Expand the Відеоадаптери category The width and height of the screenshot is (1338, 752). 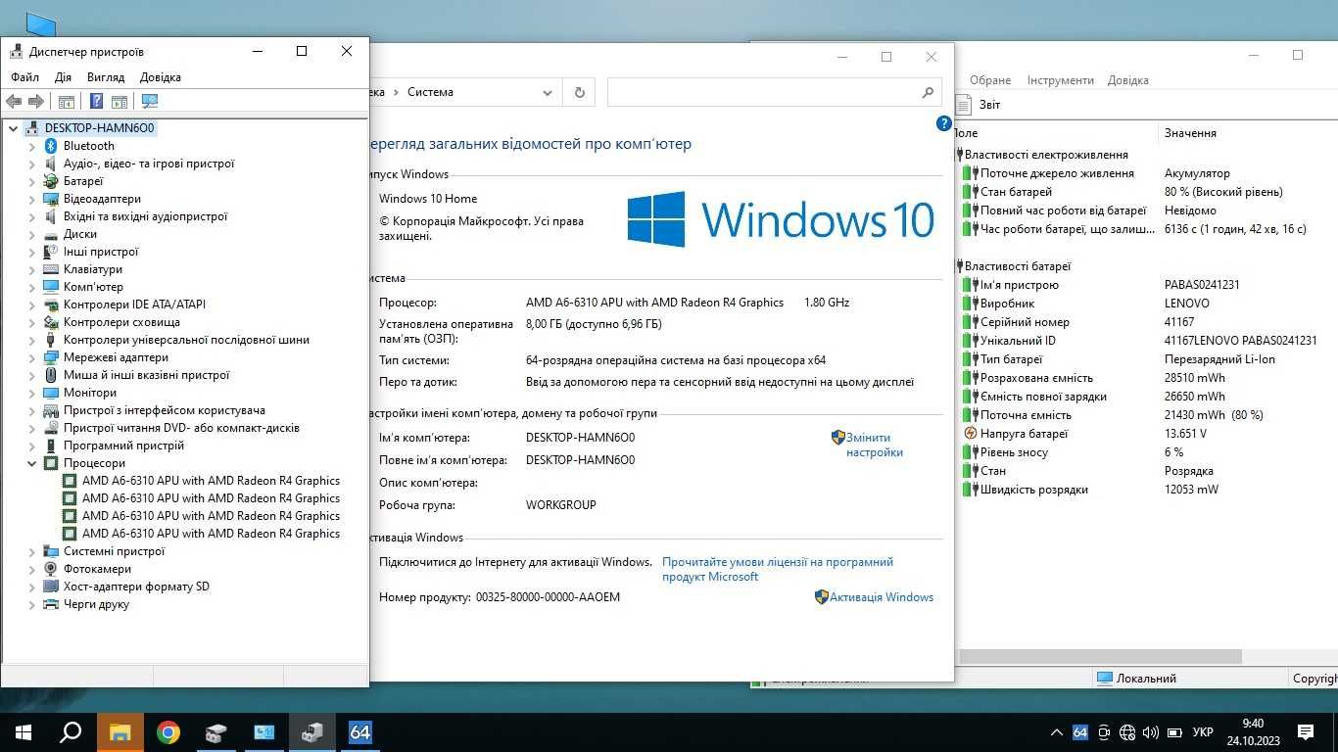click(31, 199)
